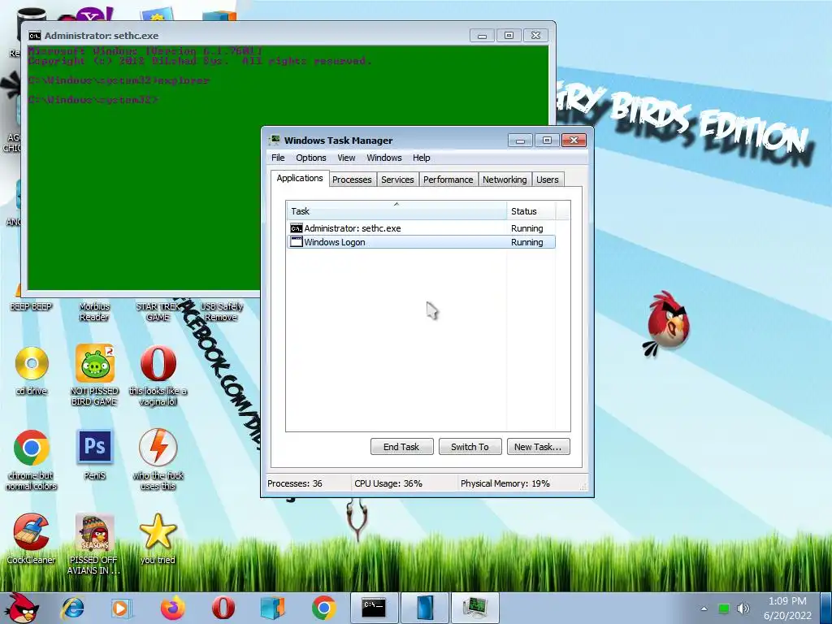
Task: Switch to the Networking tab
Action: tap(505, 180)
